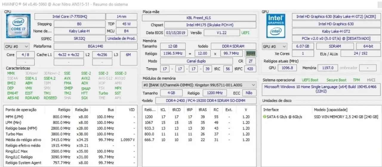Click the EUs / ALUs 24 / 192 value
Screen dimensions: 382x167
pos(361,54)
